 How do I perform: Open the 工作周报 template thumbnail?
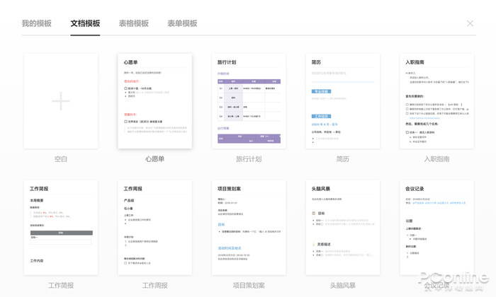pos(154,227)
